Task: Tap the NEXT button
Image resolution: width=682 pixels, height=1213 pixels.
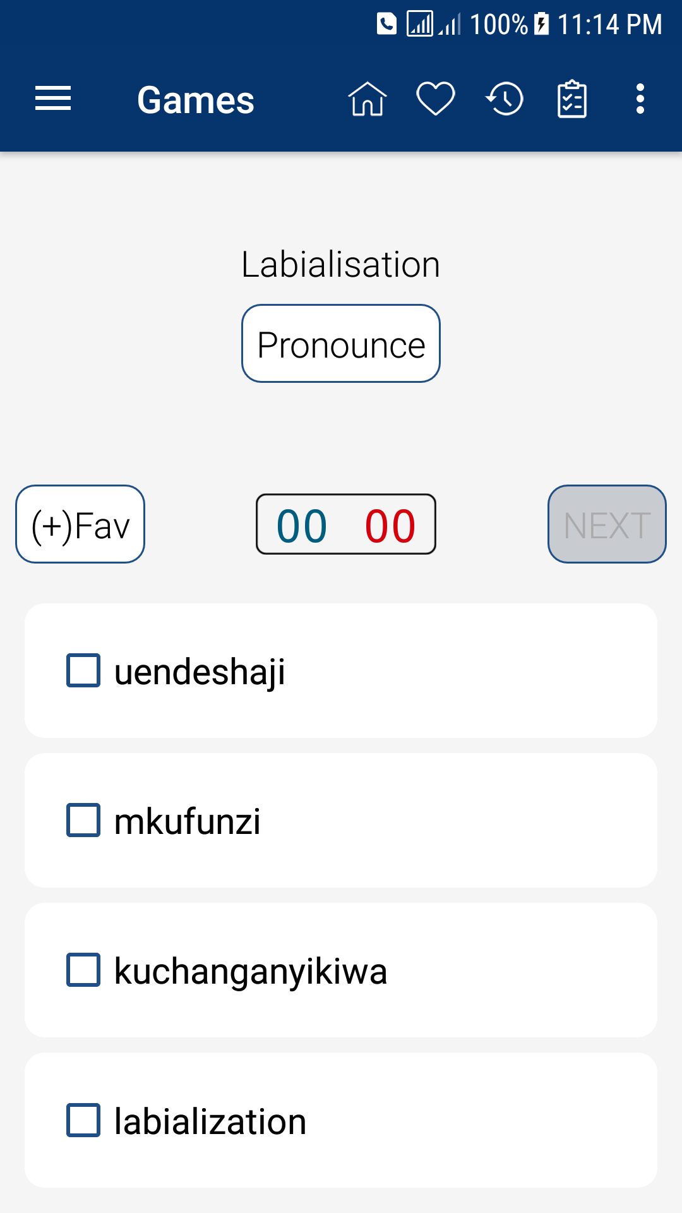Action: (x=607, y=524)
